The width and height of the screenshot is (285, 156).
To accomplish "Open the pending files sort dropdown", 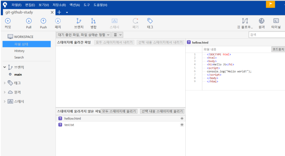I will point(84,35).
